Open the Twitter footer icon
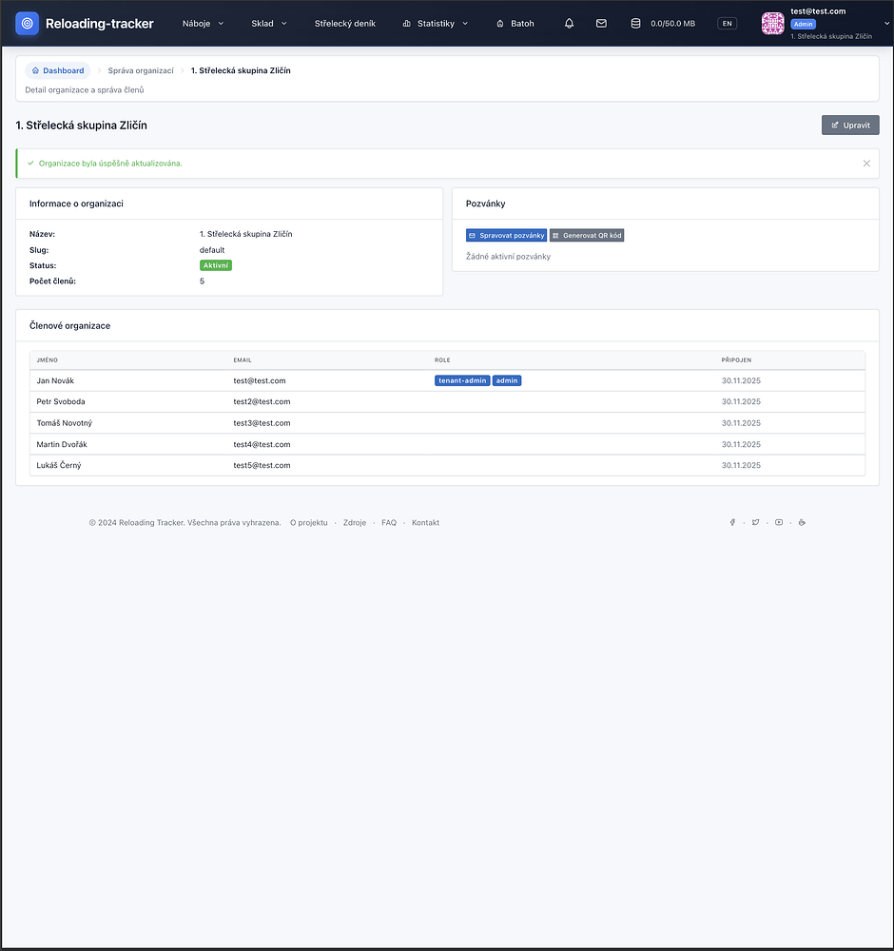894x951 pixels. tap(756, 522)
